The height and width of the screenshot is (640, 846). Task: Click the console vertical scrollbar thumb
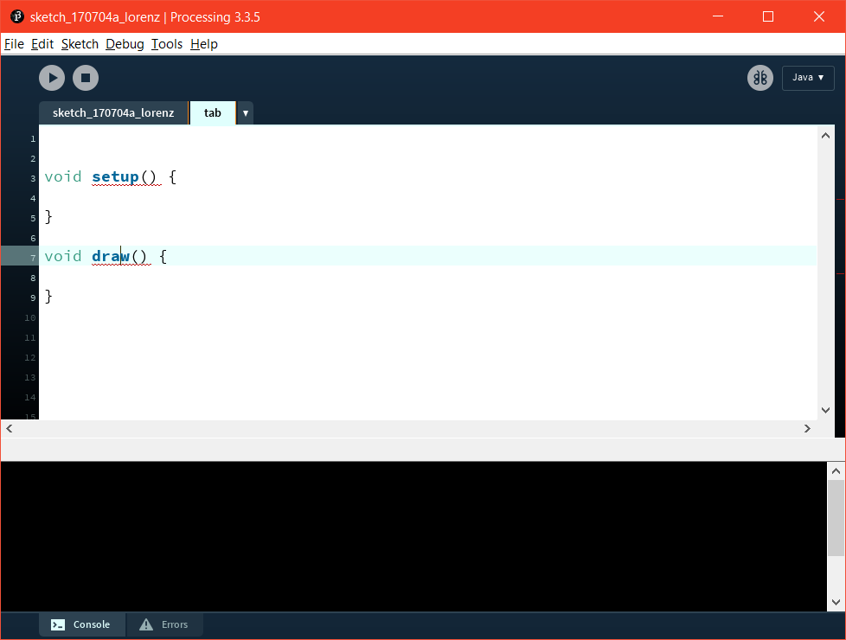[x=836, y=518]
